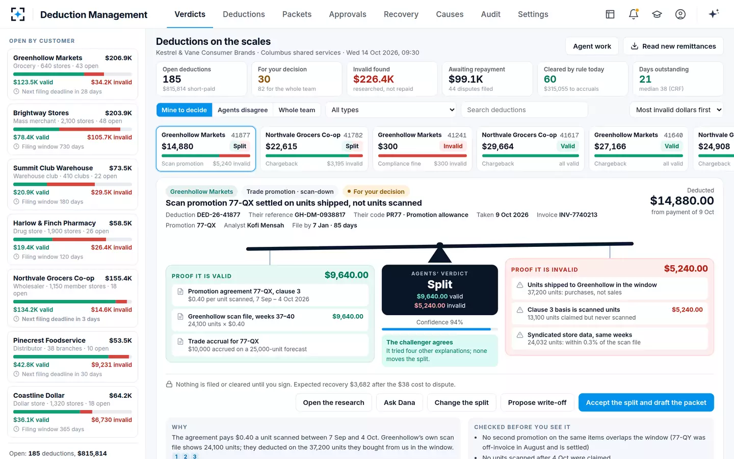Click the clock icon in Greenhollow Markets customer card

pos(16,92)
